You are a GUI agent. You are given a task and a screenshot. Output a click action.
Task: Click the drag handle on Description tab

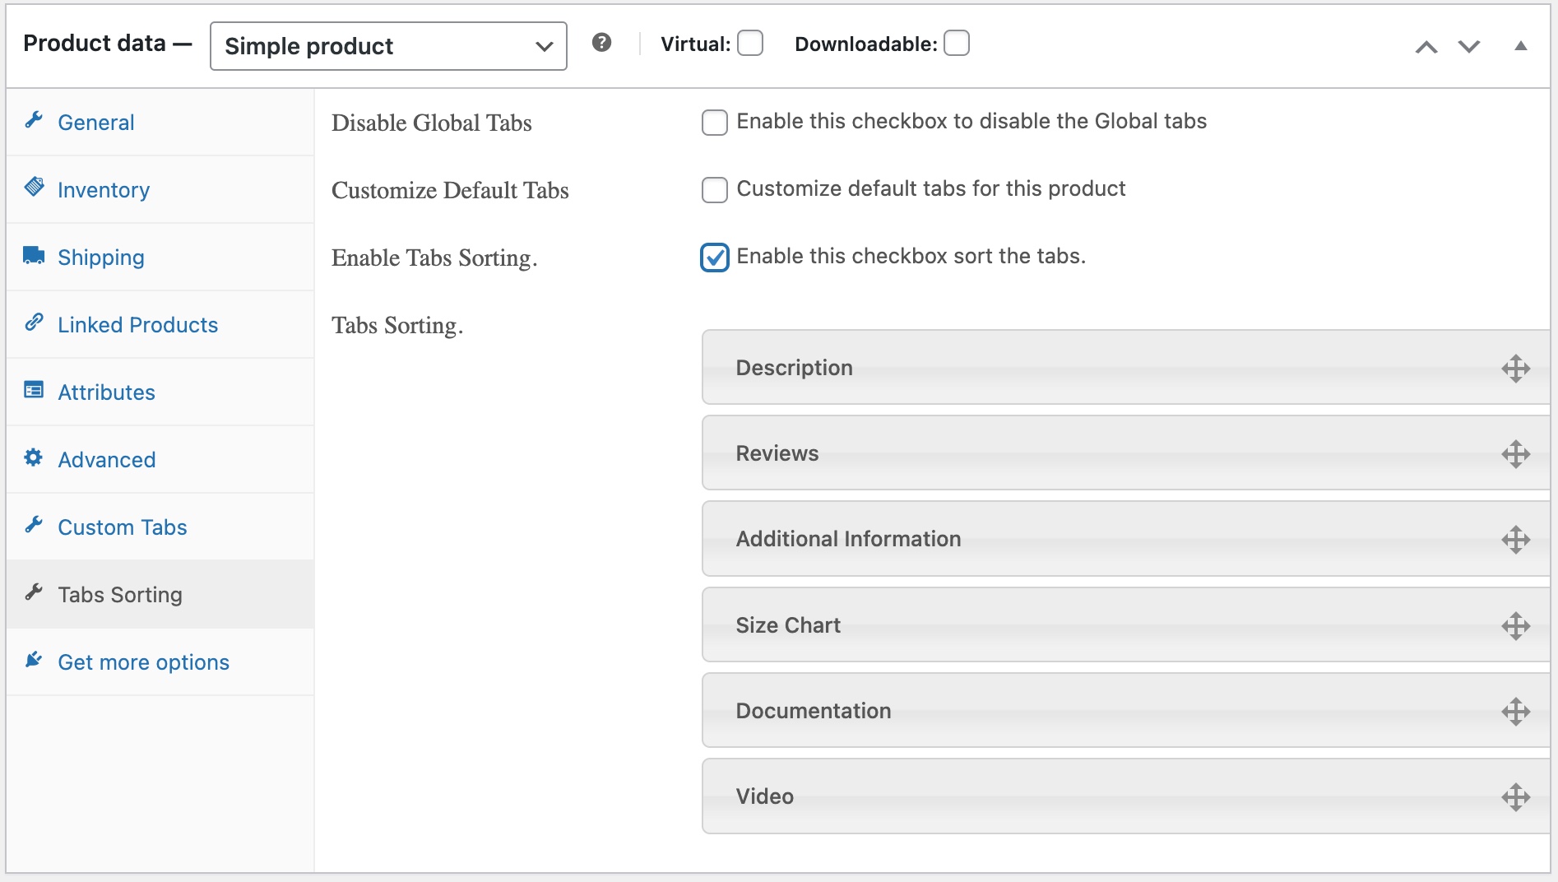pyautogui.click(x=1516, y=368)
